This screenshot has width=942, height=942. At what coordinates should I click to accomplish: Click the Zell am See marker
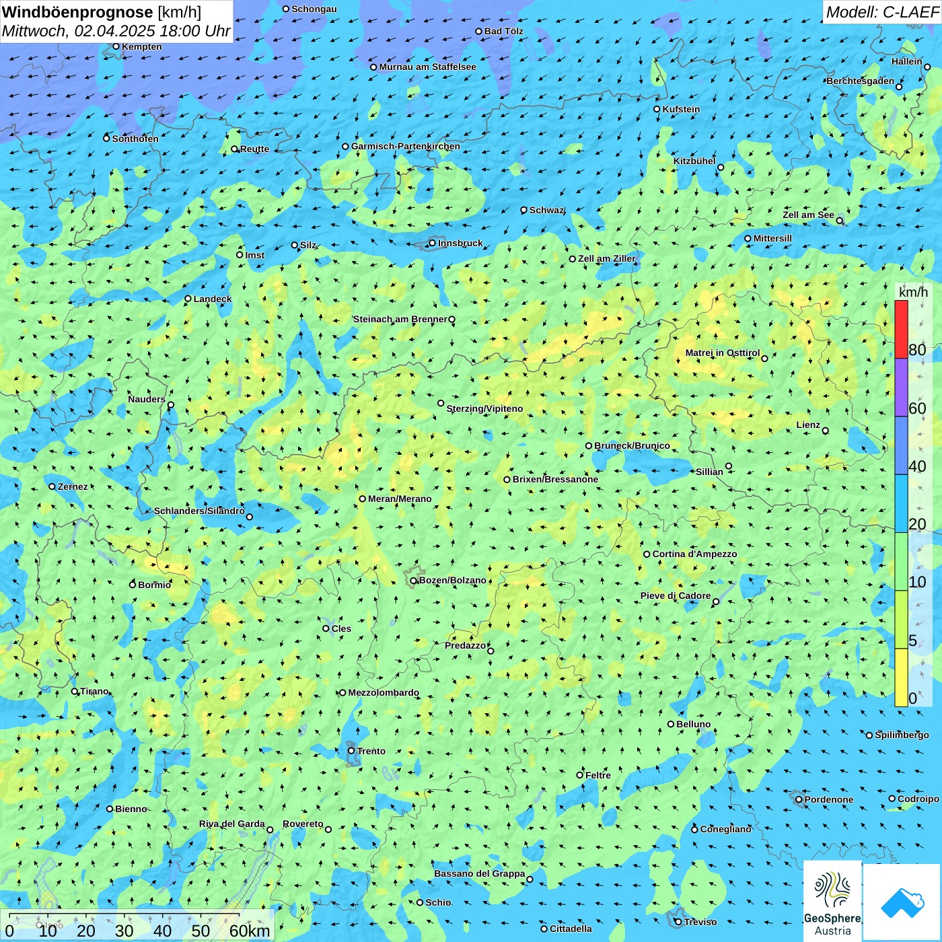pyautogui.click(x=839, y=221)
